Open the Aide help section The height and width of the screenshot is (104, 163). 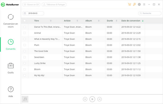pyautogui.click(x=11, y=92)
